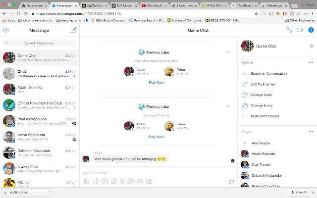
Task: Switch to the Elon Musk YouTube tab
Action: (154, 5)
